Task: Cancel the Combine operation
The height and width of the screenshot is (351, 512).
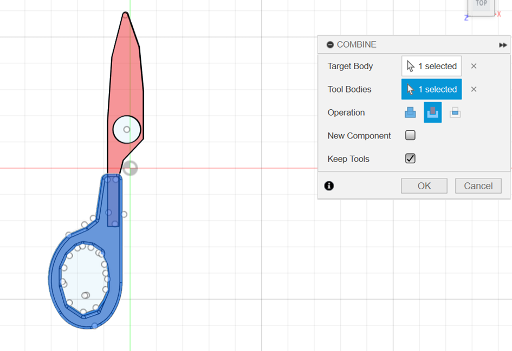Action: [x=478, y=186]
